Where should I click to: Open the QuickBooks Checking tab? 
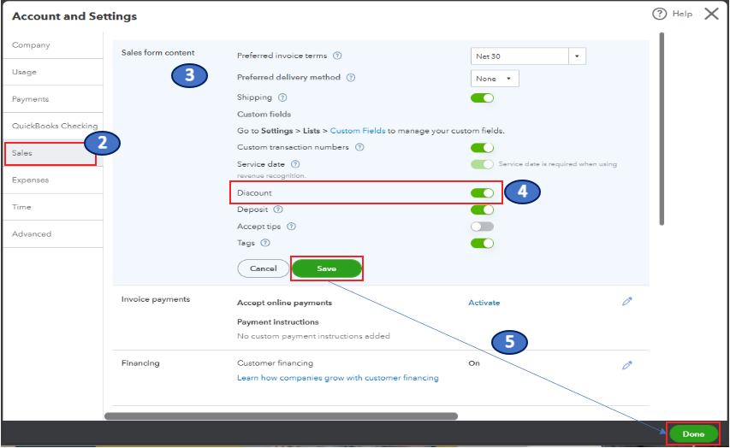(52, 126)
